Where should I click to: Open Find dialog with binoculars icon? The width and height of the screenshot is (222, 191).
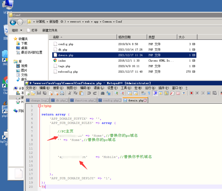pos(103,93)
